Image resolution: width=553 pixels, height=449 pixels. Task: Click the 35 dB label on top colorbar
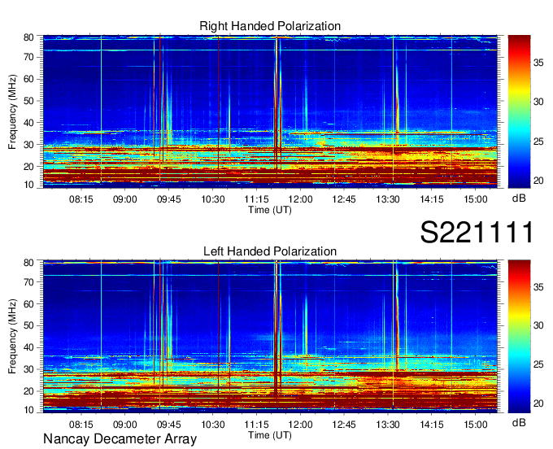click(538, 63)
